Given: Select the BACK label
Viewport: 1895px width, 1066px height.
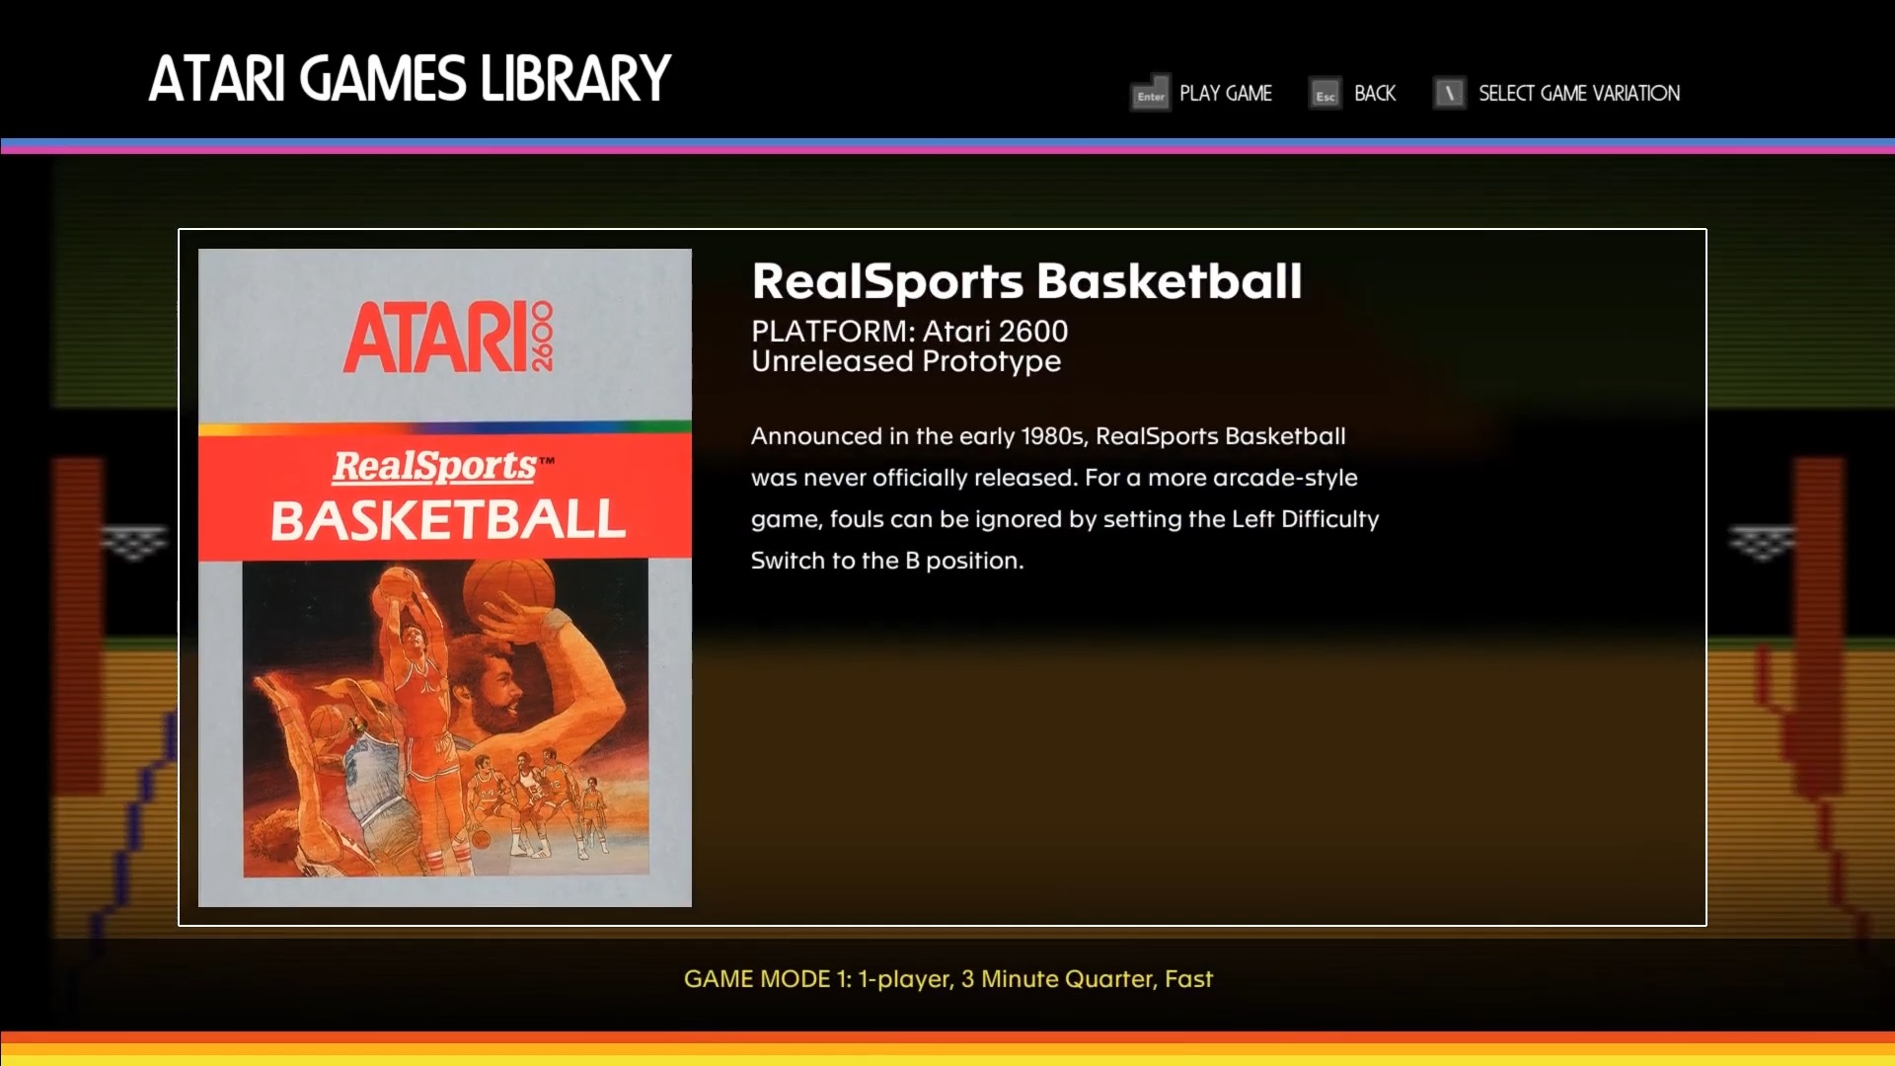Looking at the screenshot, I should pos(1375,93).
